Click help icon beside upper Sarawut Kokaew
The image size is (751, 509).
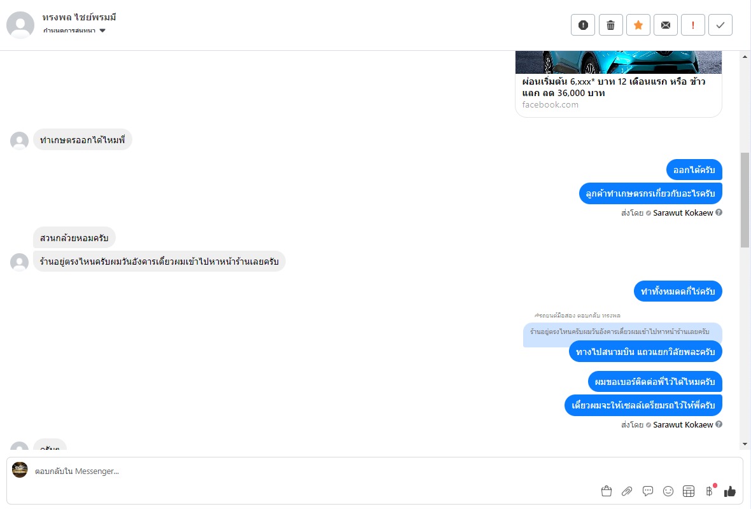coord(719,213)
